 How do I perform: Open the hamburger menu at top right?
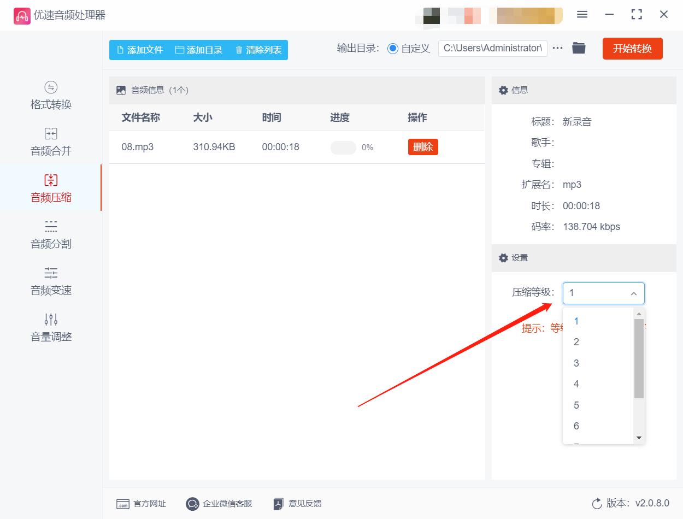[582, 15]
